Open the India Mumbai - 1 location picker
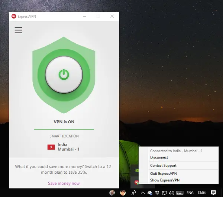 [64, 147]
